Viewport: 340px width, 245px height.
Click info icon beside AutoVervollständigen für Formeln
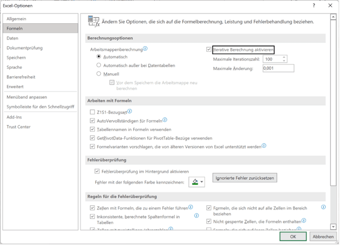pos(165,120)
